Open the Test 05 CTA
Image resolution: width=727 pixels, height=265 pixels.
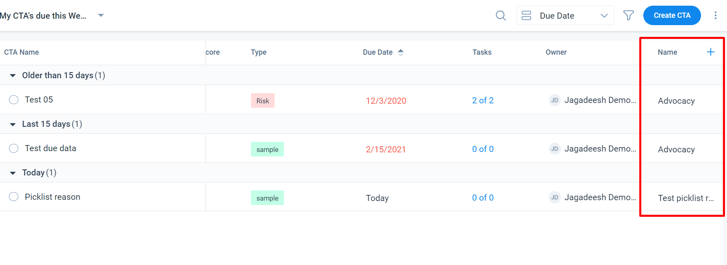coord(39,100)
